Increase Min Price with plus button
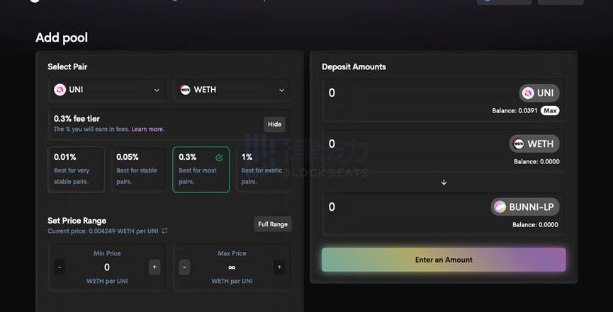This screenshot has height=312, width=613. 154,267
